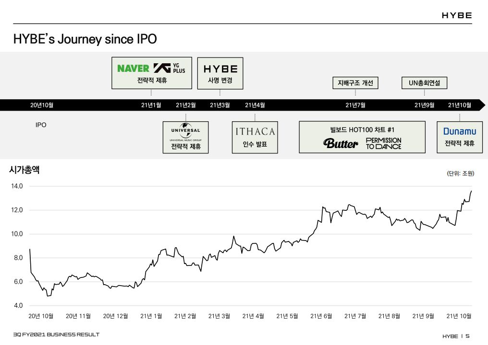The image size is (488, 345).
Task: Click 전략적 제휴 text under NAVER logo
Action: [152, 80]
